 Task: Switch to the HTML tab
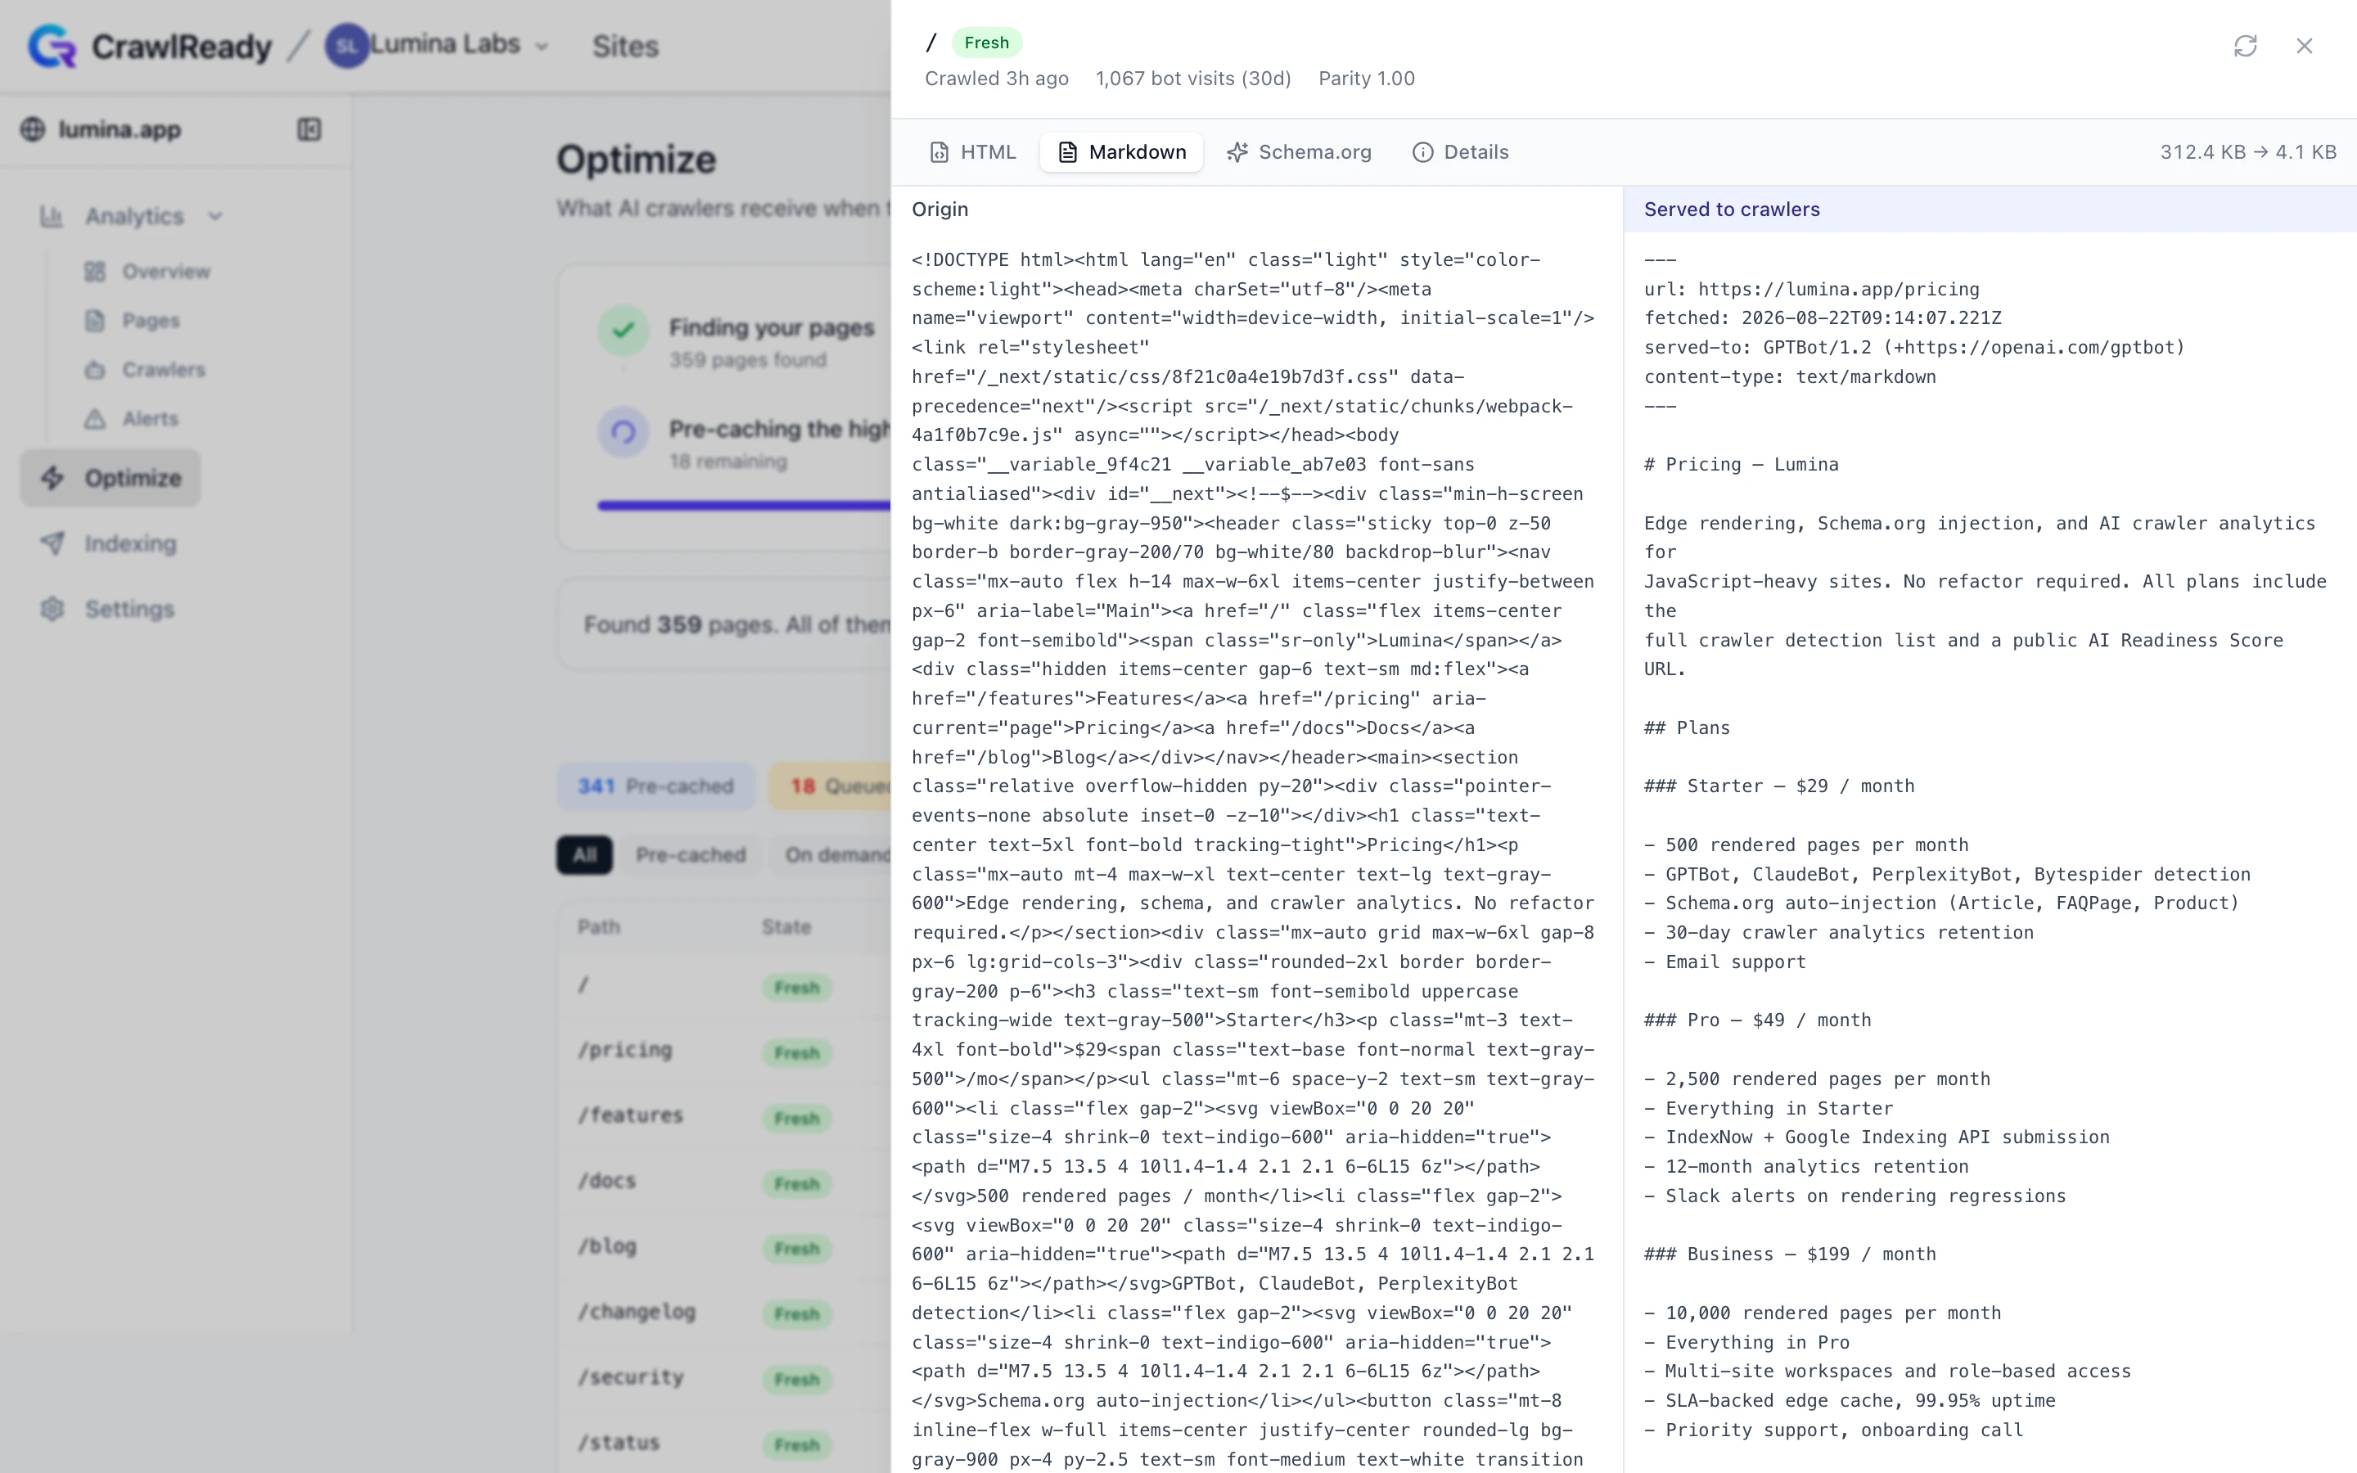973,152
